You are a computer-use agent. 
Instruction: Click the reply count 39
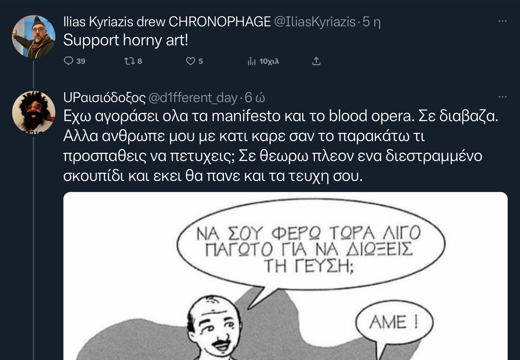pyautogui.click(x=81, y=61)
